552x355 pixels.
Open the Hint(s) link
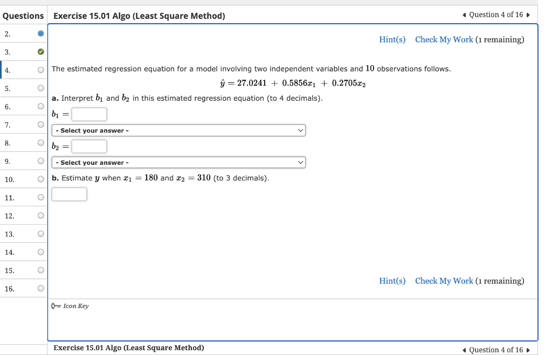click(392, 39)
